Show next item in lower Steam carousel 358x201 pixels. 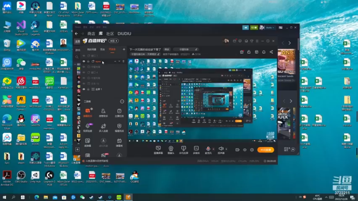(291, 101)
